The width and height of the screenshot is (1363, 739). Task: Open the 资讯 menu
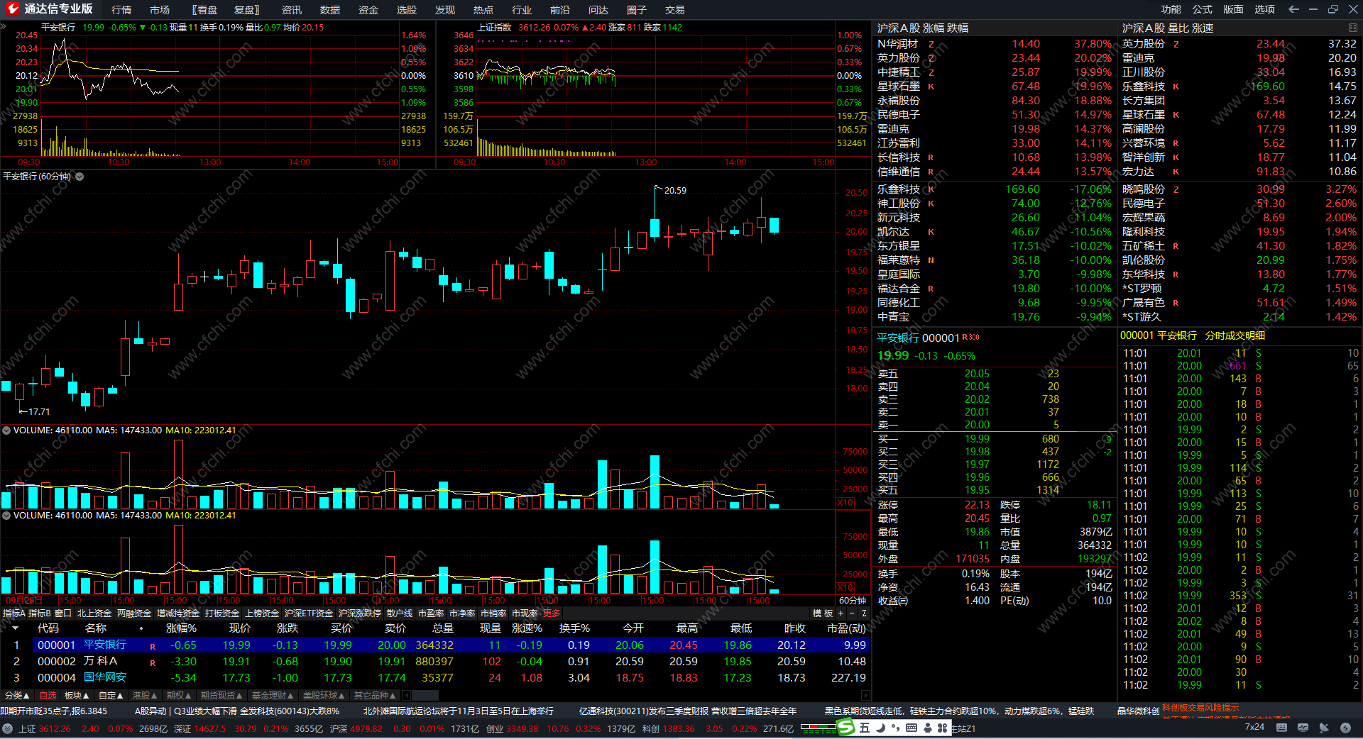(292, 10)
